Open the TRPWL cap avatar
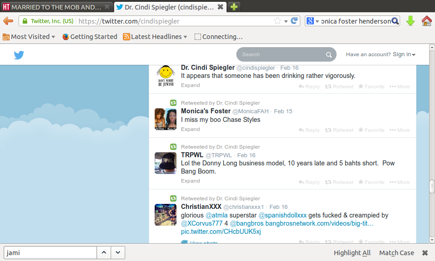Image resolution: width=435 pixels, height=261 pixels. [166, 163]
